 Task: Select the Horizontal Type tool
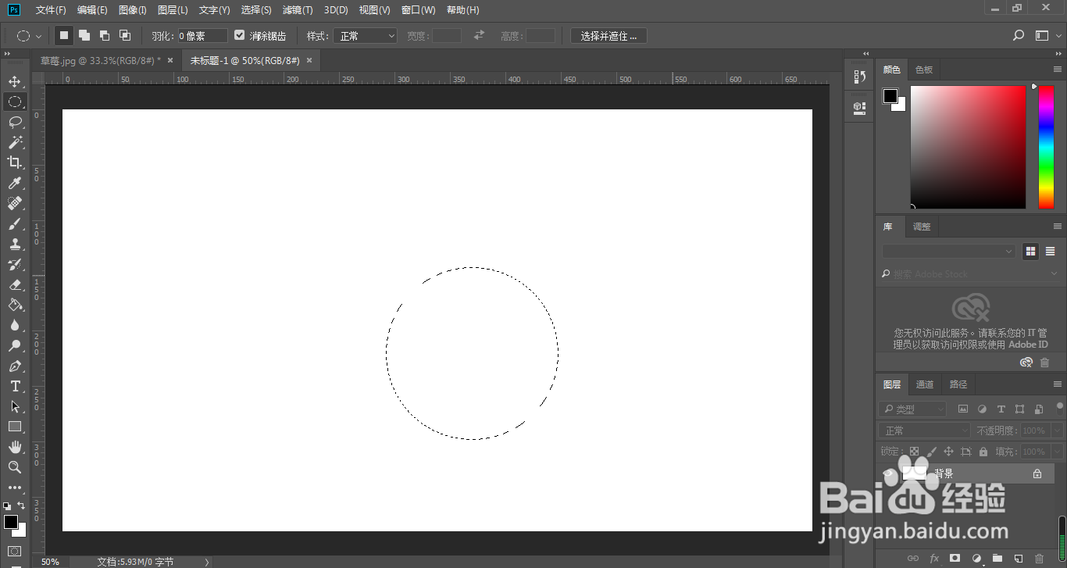click(x=15, y=386)
